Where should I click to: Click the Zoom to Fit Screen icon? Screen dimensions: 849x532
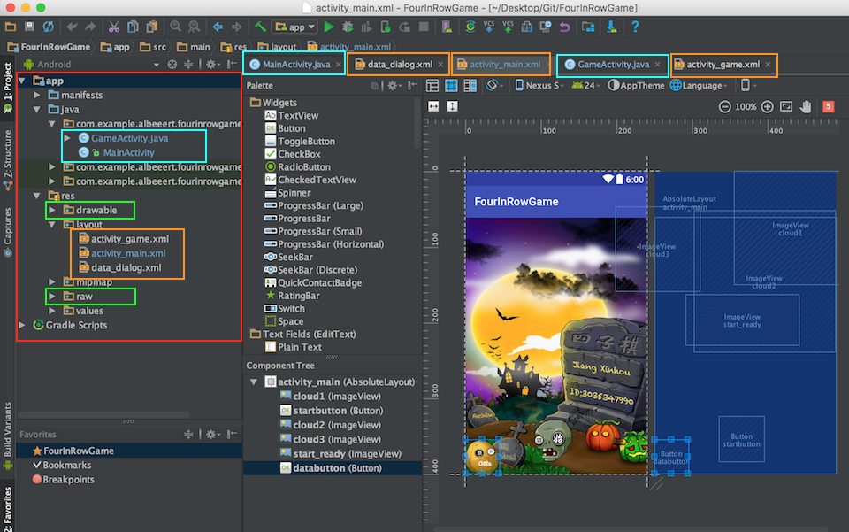pyautogui.click(x=786, y=107)
